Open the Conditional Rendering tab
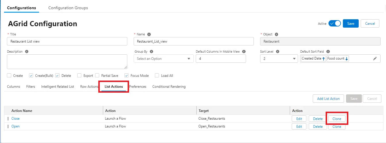The width and height of the screenshot is (386, 143). (x=169, y=87)
